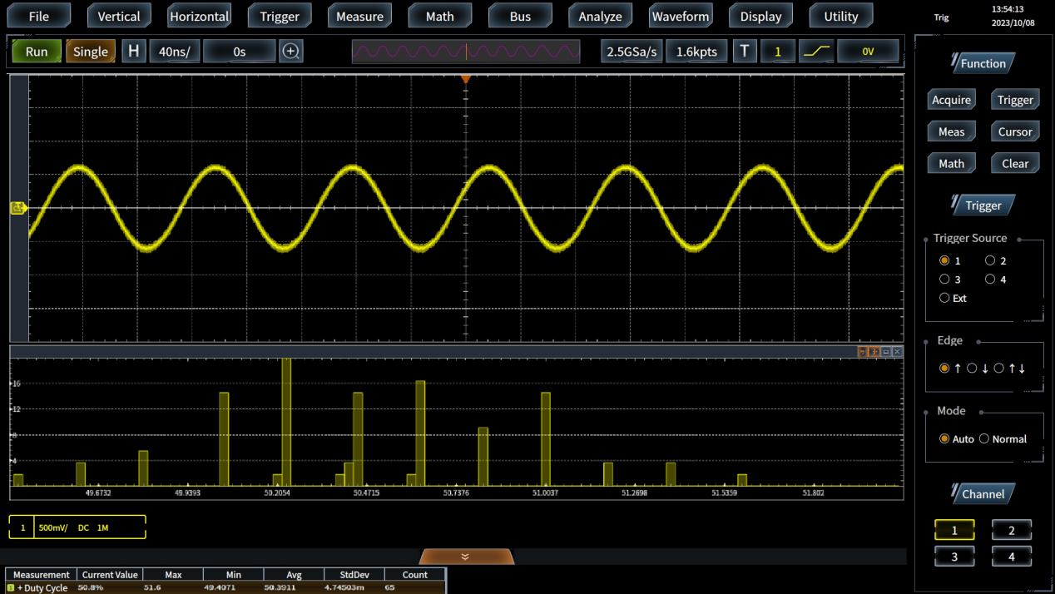Click the orange trigger position marker
Viewport: 1055px width, 594px height.
(x=466, y=79)
